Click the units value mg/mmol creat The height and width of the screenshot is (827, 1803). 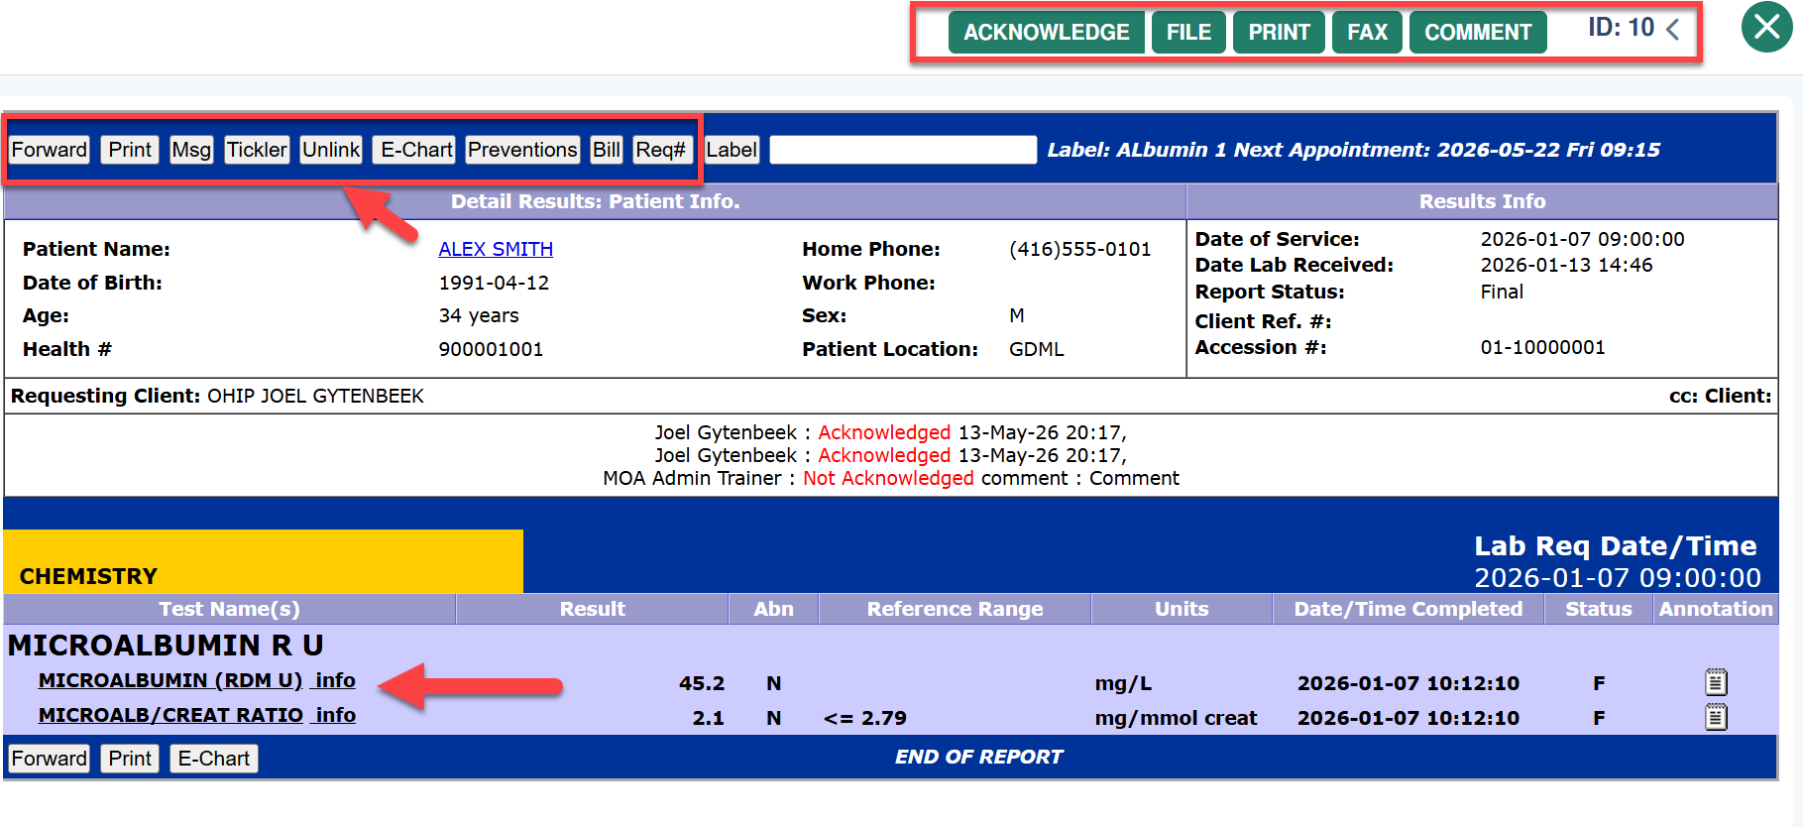1176,718
